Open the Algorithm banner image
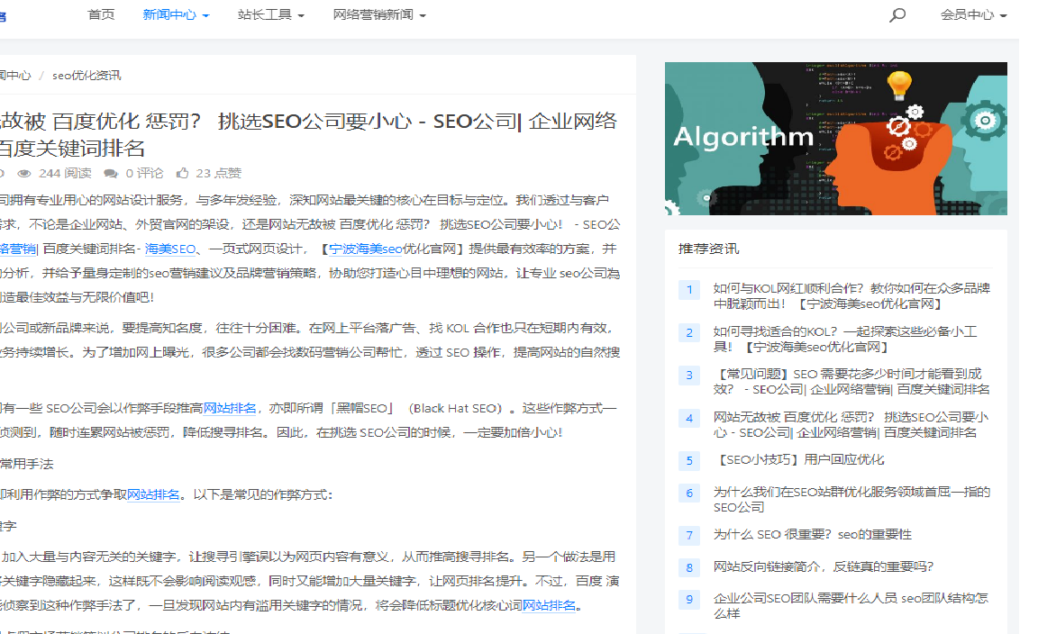1038x634 pixels. (835, 139)
